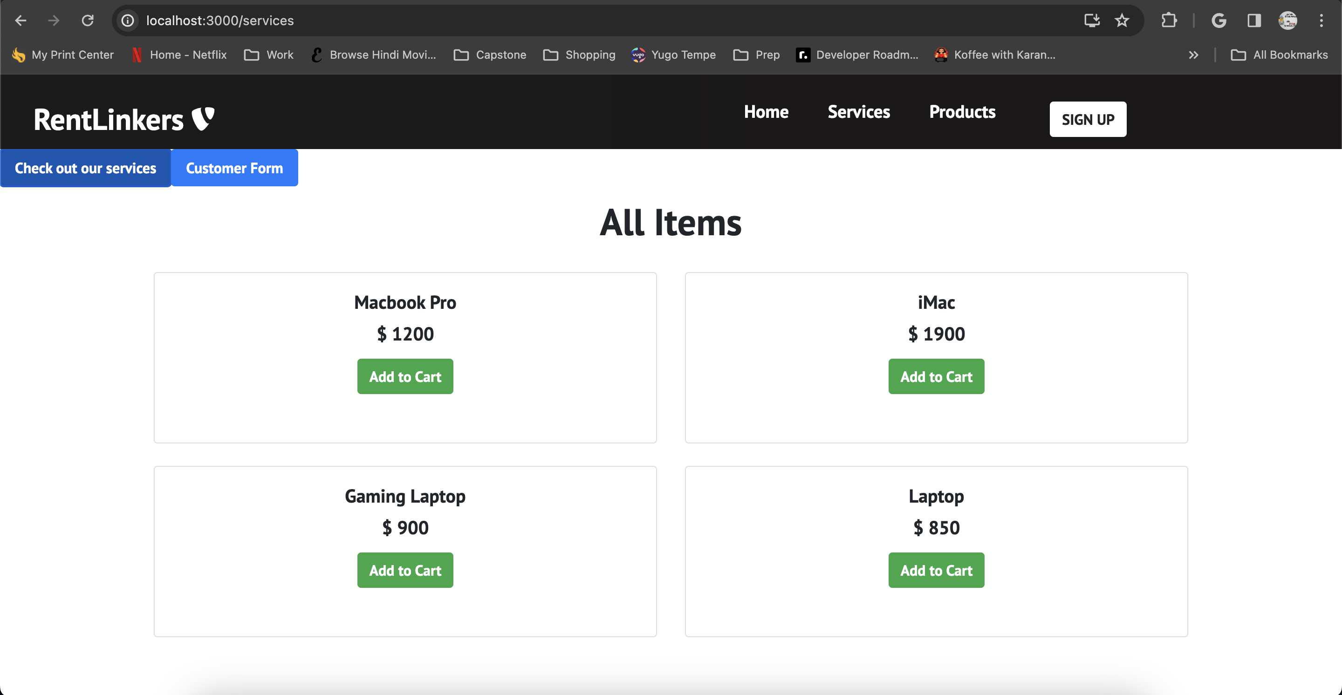1342x695 pixels.
Task: Open the Home nav link
Action: point(766,112)
